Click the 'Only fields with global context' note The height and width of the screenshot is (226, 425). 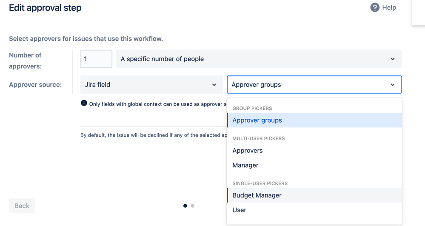click(158, 104)
